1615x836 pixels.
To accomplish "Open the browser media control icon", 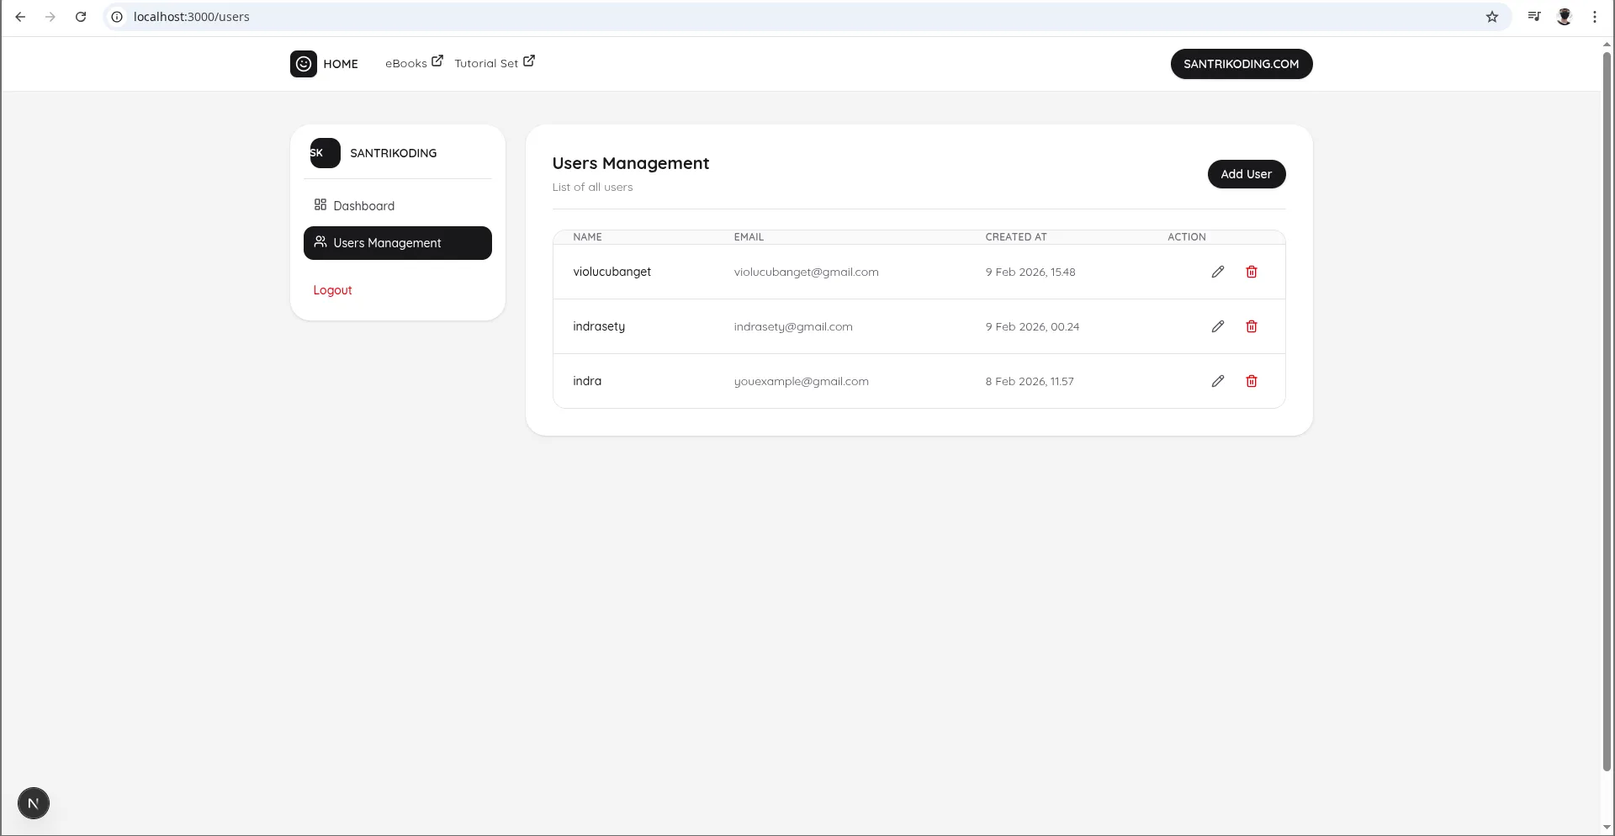I will coord(1534,17).
